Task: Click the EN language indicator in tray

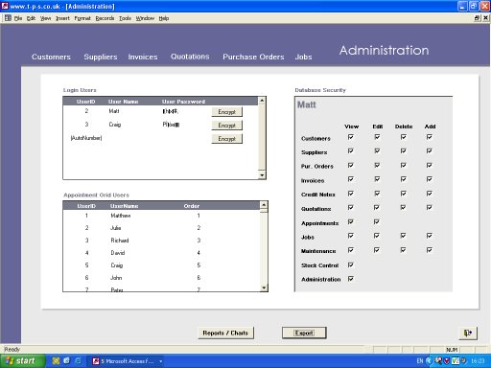Action: [x=420, y=361]
